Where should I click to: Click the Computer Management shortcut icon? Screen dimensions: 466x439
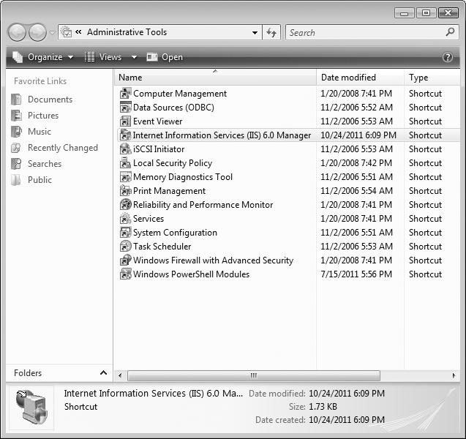coord(125,94)
